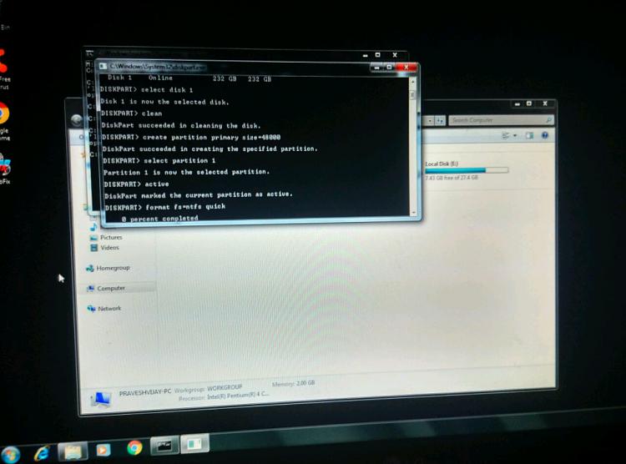Viewport: 626px width, 464px height.
Task: Refresh the Explorer address bar
Action: 440,121
